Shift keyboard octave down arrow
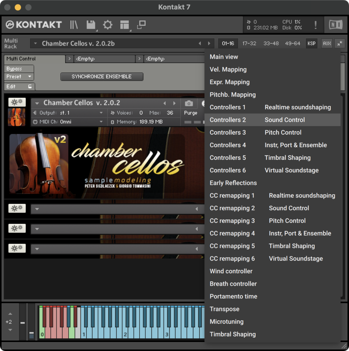This screenshot has height=351, width=349. click(10, 330)
